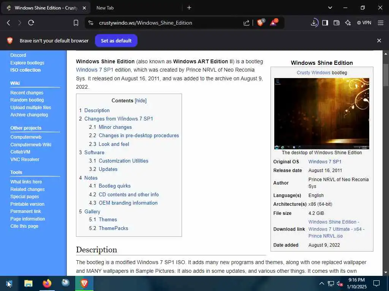Open Upload multiple files link

31,107
